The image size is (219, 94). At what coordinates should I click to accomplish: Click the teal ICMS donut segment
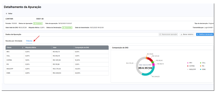pos(150,73)
